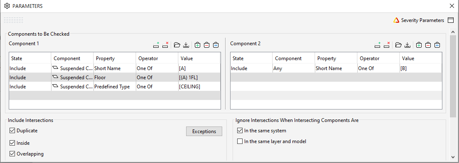Click blue basket icon in Component 2

click(x=437, y=45)
